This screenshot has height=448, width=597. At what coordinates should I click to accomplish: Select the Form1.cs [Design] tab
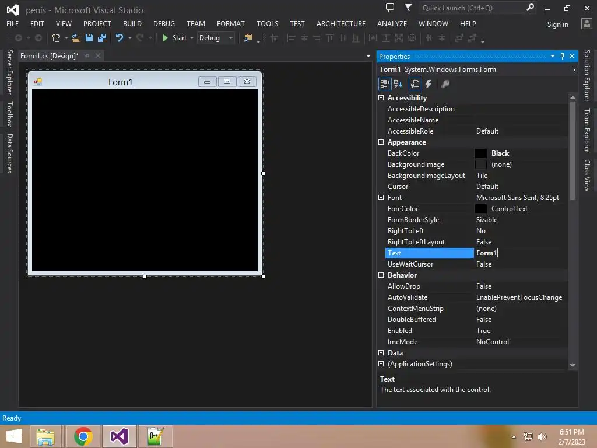tap(50, 55)
